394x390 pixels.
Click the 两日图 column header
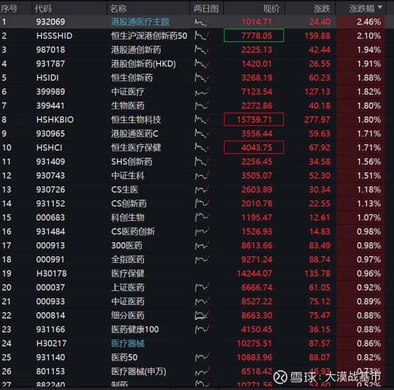pos(206,9)
